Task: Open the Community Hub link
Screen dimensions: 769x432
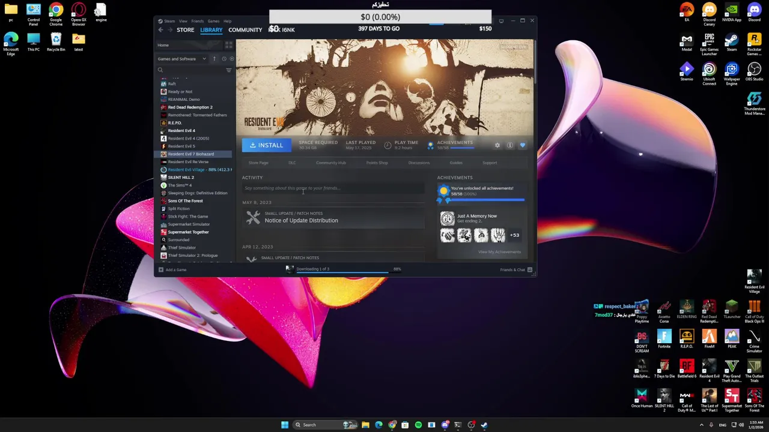Action: (330, 163)
